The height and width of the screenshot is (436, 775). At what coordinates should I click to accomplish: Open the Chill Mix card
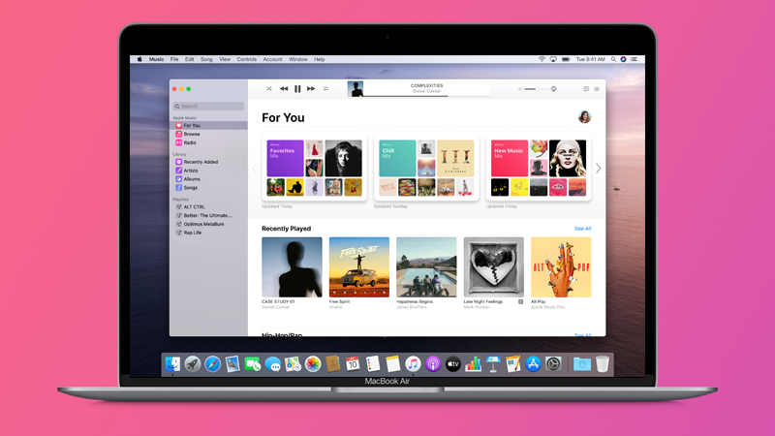[426, 168]
